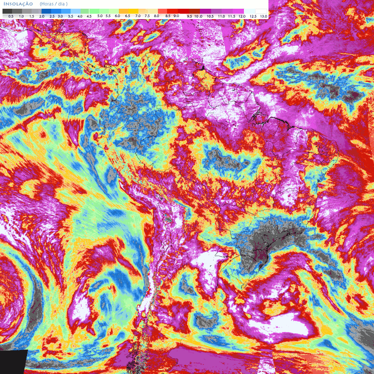Screen dimensions: 374x374
Task: Click the bright yellow legend swatch near 7.0
Action: pyautogui.click(x=133, y=11)
